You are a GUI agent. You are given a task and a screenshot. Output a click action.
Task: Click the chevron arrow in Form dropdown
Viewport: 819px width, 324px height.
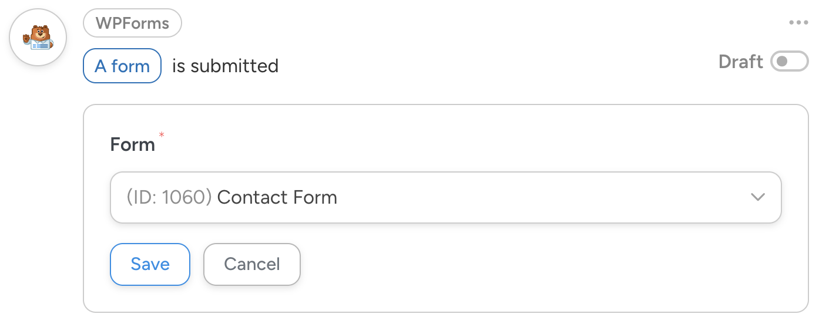758,197
